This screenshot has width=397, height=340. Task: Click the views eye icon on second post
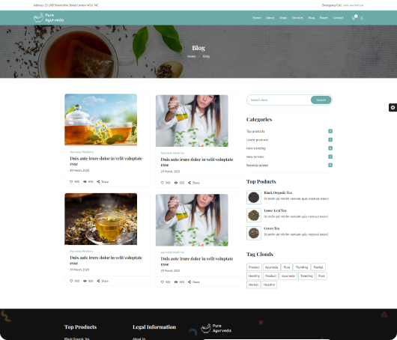click(x=176, y=183)
